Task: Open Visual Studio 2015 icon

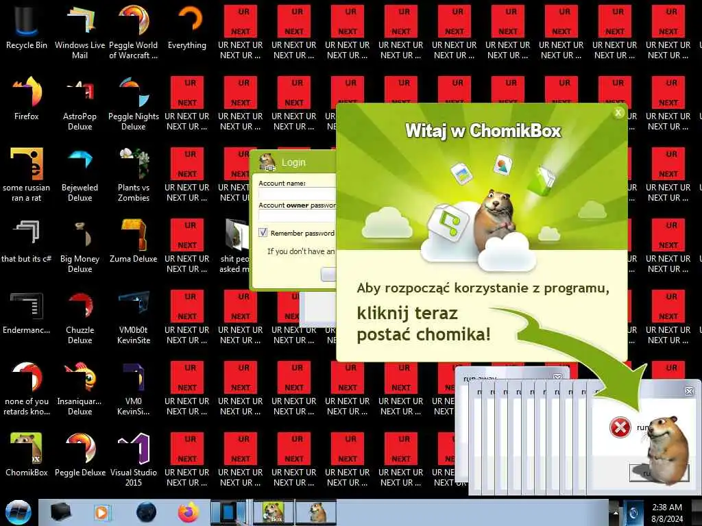Action: click(134, 459)
